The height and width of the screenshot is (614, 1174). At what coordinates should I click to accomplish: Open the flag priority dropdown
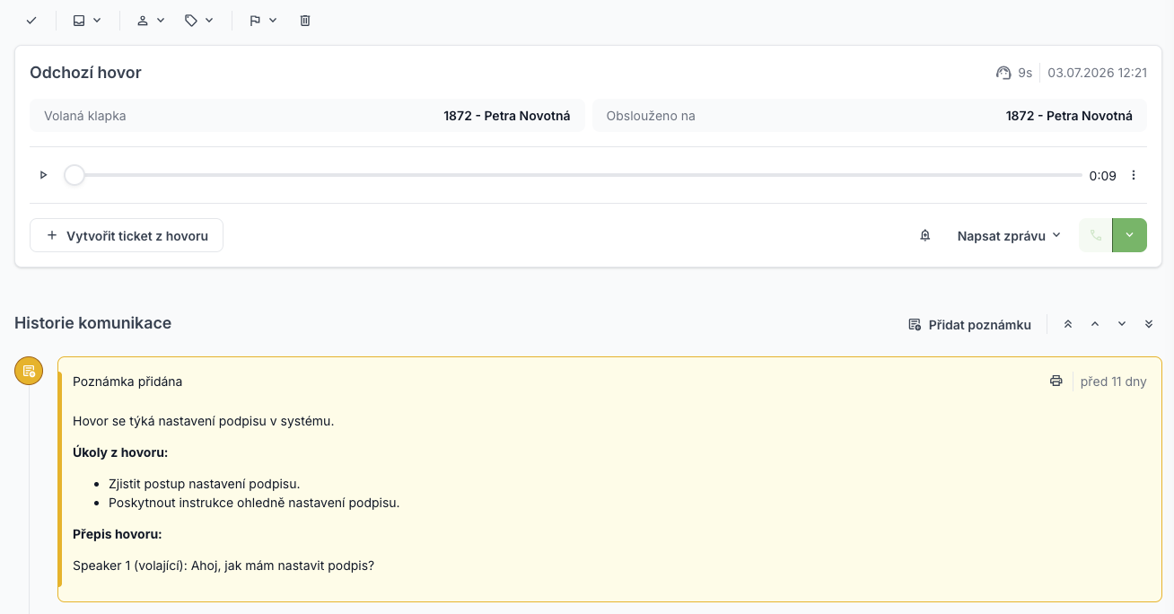(x=263, y=20)
